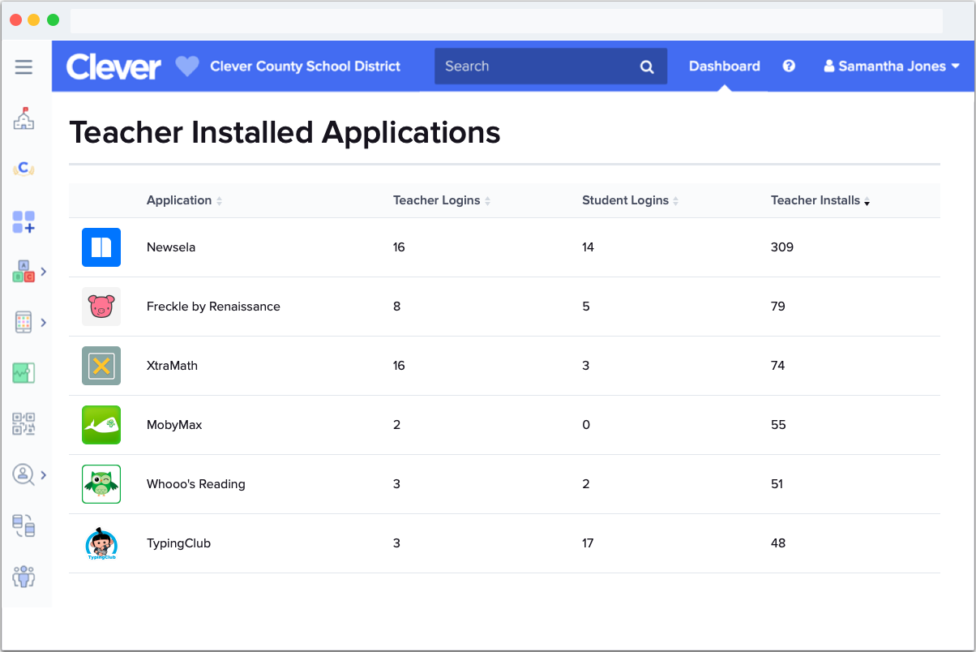Click the Clever logo
Screen dimensions: 976x652
click(113, 66)
